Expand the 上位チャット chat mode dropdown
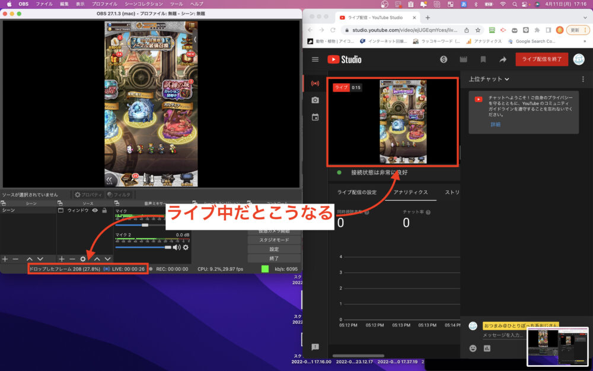Screen dimensions: 593x371 click(489, 79)
